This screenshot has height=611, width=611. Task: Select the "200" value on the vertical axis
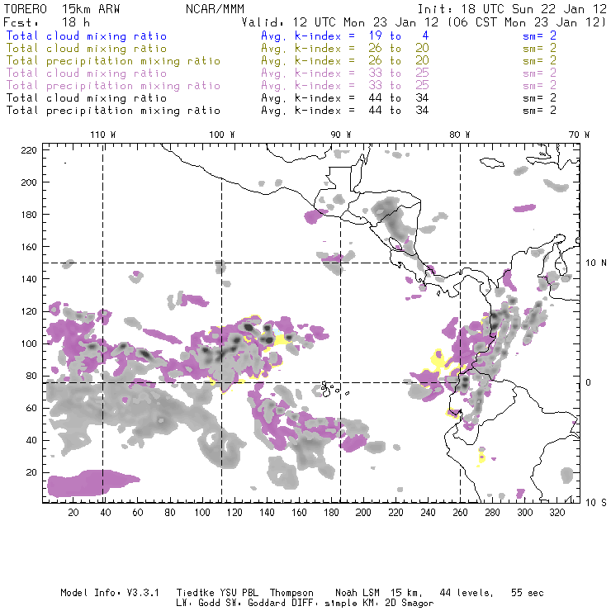click(29, 182)
